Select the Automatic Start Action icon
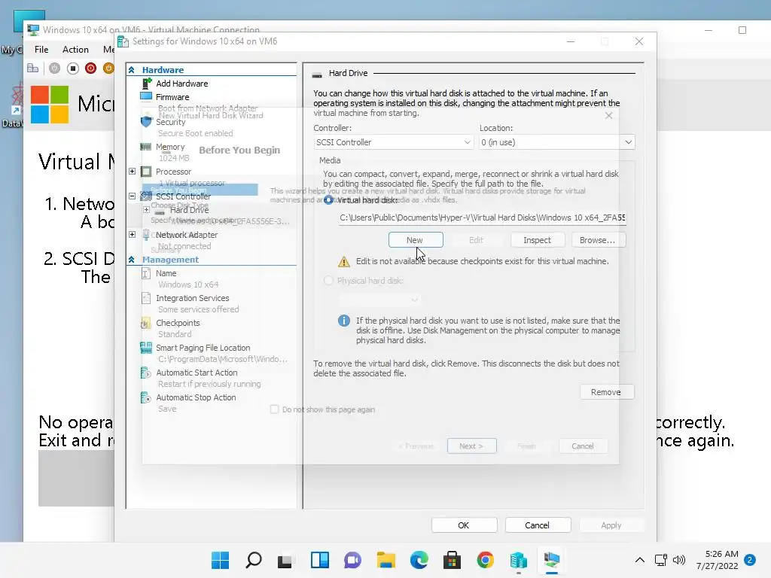The width and height of the screenshot is (771, 578). 146,373
